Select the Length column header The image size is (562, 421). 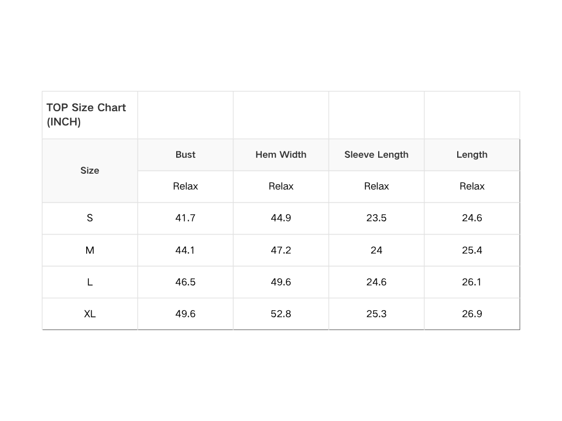pos(472,155)
